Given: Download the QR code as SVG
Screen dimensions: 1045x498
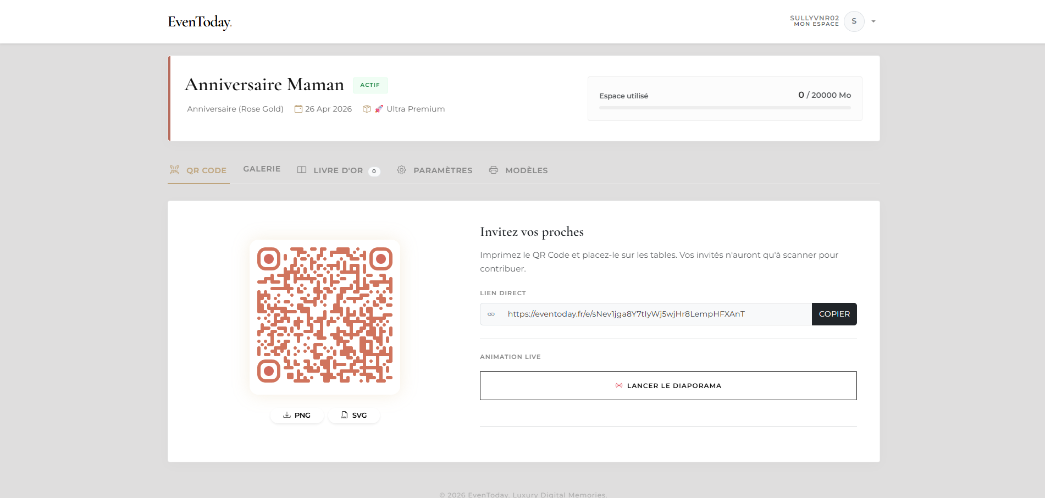Looking at the screenshot, I should coord(354,415).
